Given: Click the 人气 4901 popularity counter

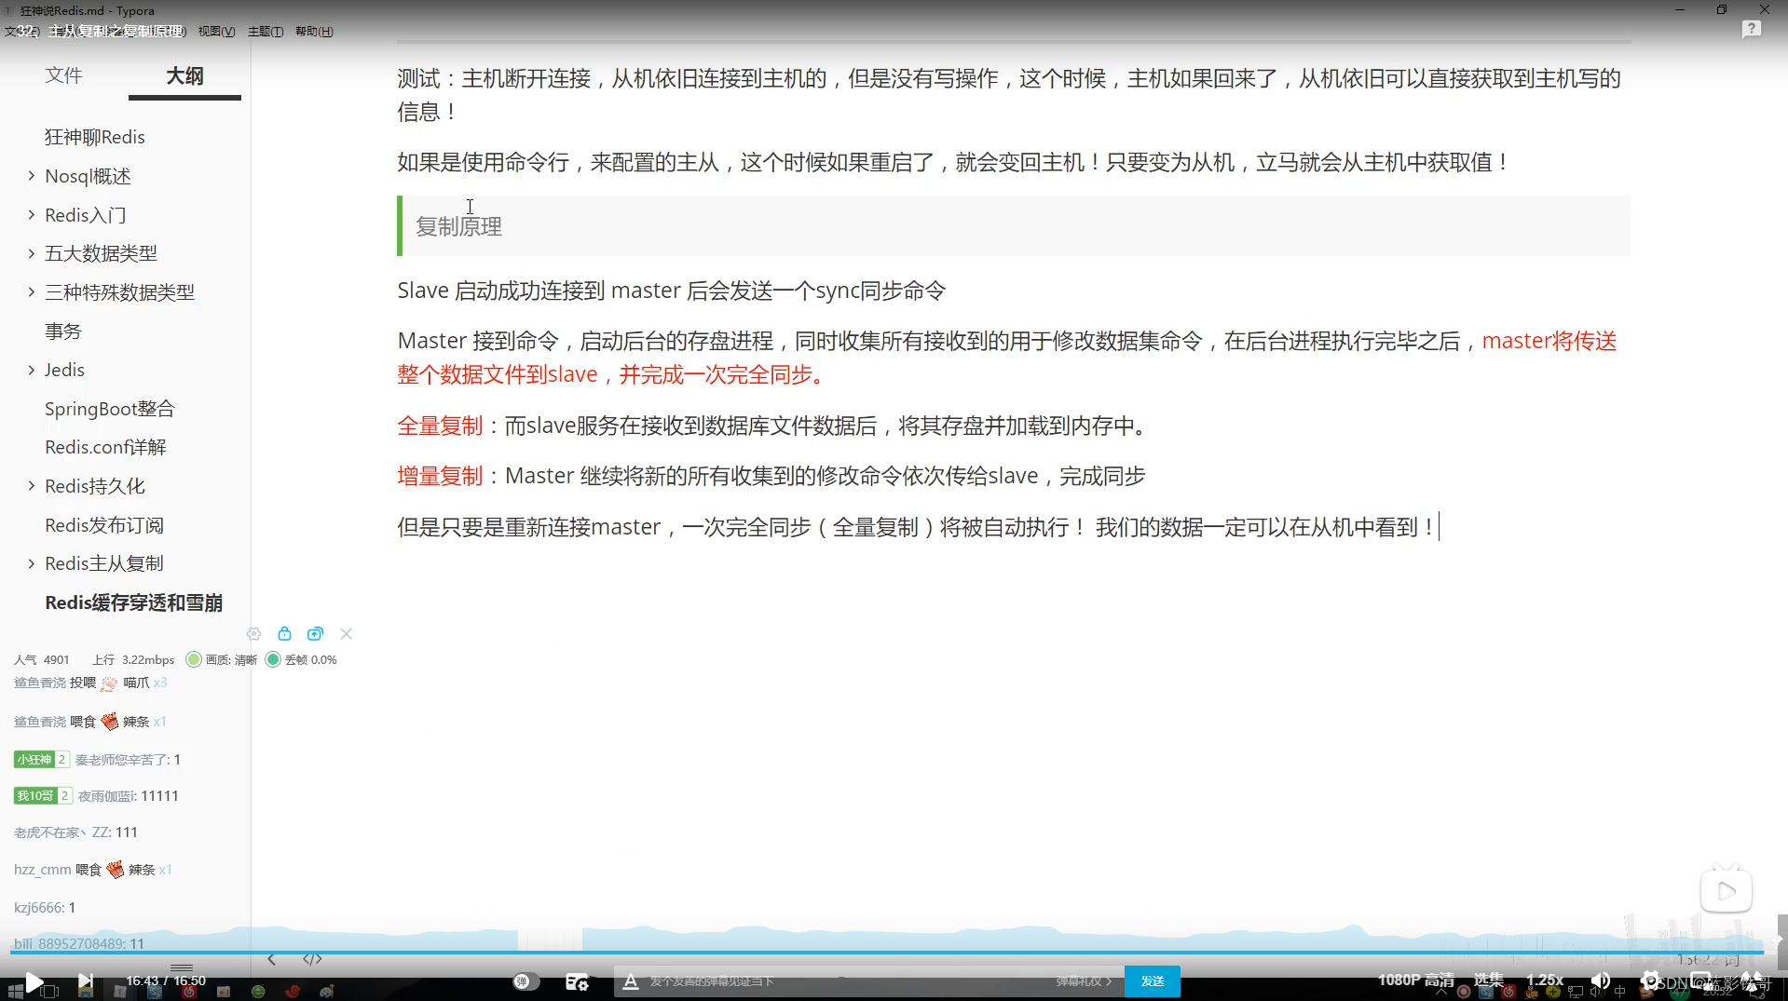Looking at the screenshot, I should [42, 659].
